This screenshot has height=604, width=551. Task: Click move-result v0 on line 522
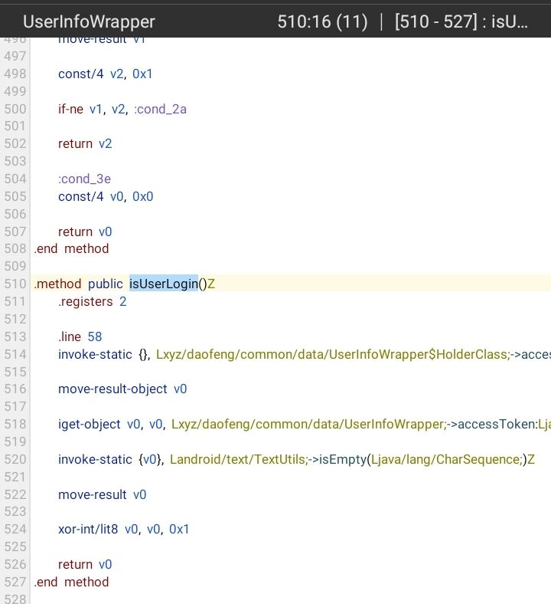click(x=103, y=494)
